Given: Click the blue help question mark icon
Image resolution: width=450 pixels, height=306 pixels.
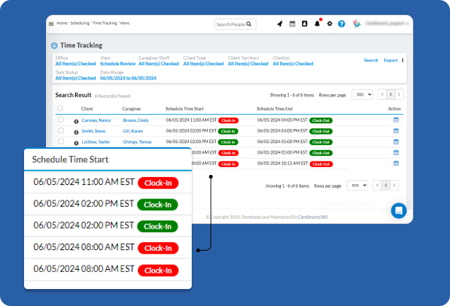Looking at the screenshot, I should coord(342,24).
